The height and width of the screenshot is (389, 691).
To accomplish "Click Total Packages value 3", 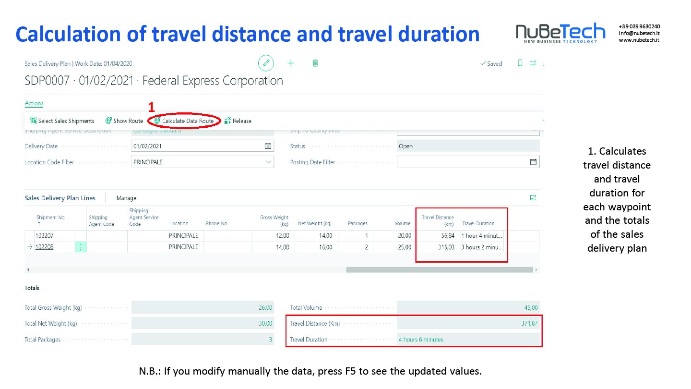I will tap(203, 340).
